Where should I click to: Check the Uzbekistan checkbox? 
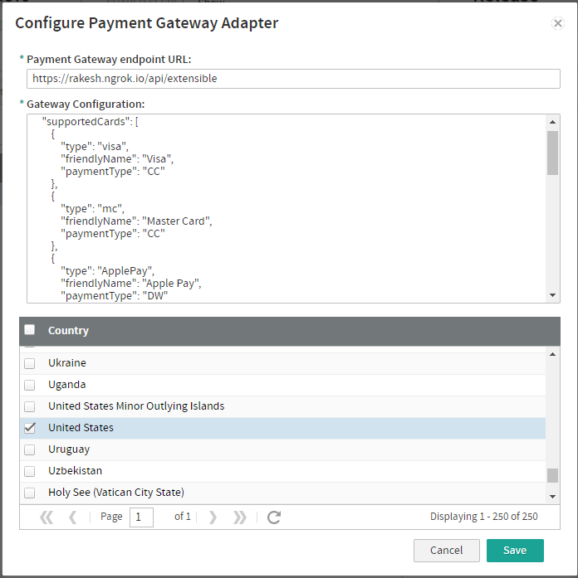[30, 471]
